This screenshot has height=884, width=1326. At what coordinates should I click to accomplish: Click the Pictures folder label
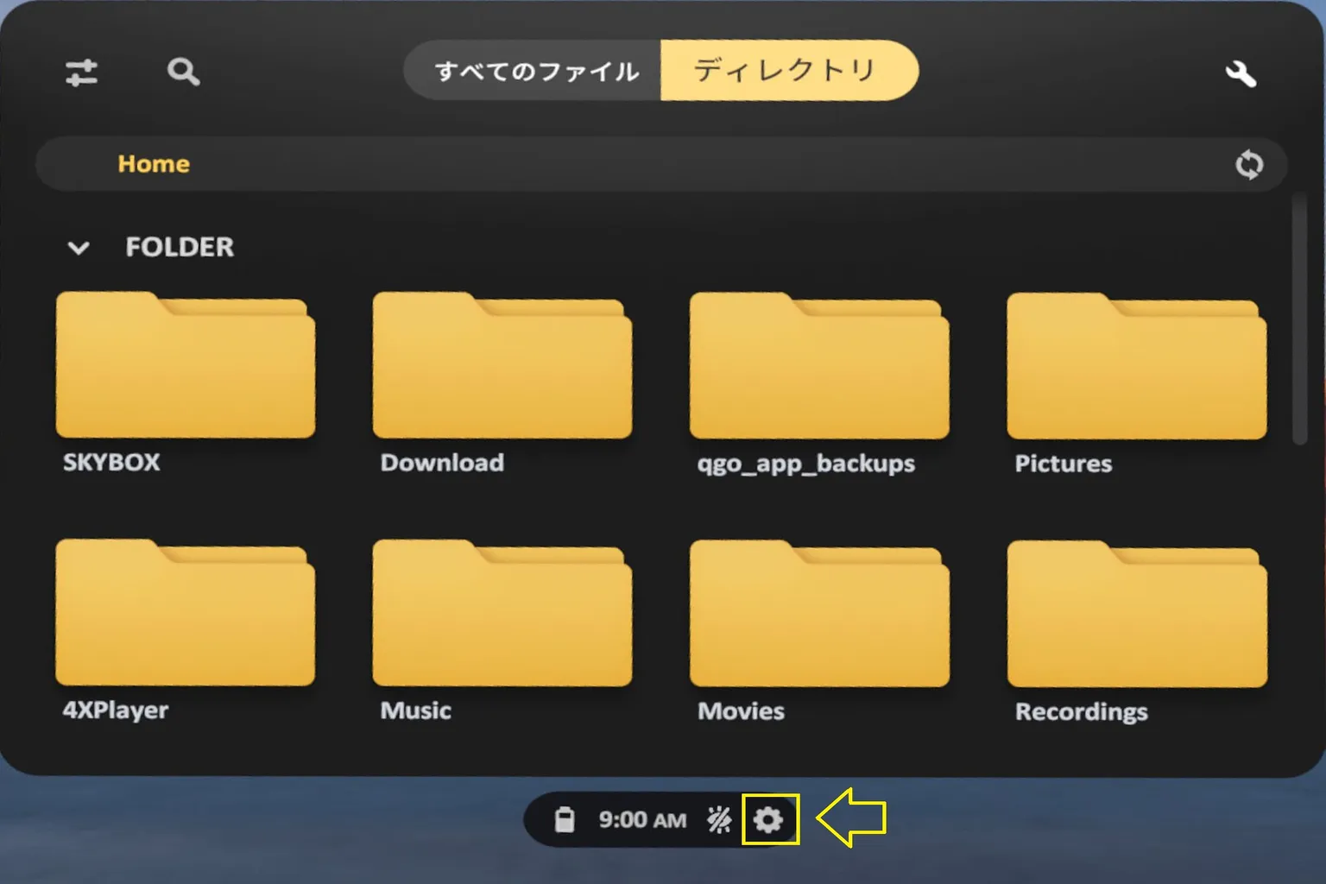pos(1064,464)
